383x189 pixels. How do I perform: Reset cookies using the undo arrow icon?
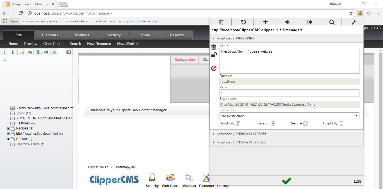(243, 22)
